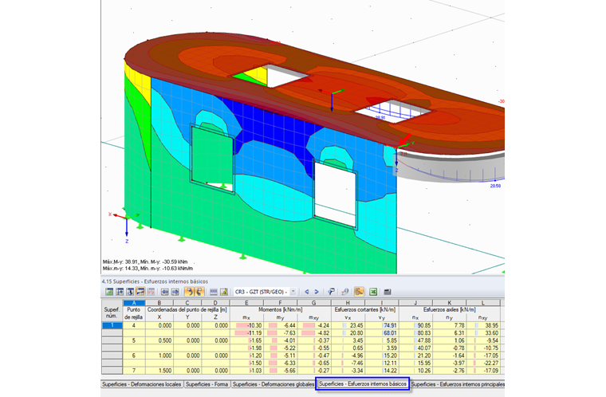Open the CR3 - GZT (STR/GEO) load case dropdown
606x397 pixels.
pyautogui.click(x=293, y=292)
